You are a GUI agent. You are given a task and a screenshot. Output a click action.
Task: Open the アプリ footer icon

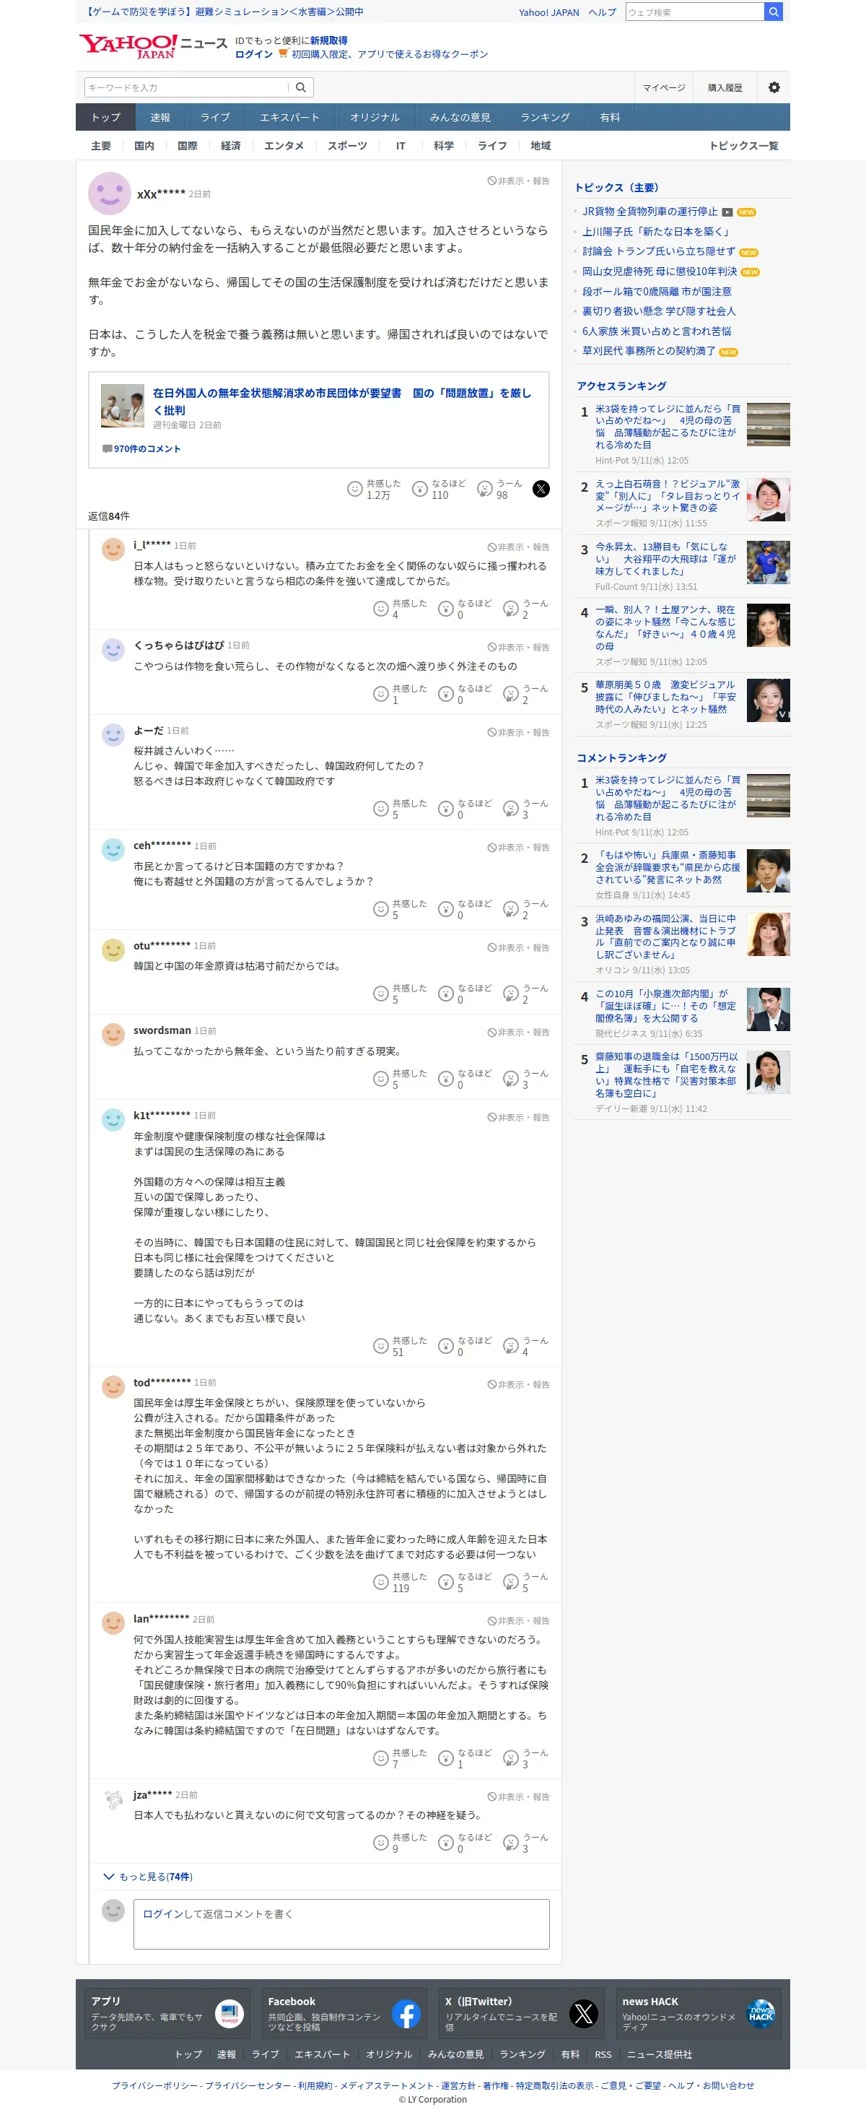point(229,2014)
